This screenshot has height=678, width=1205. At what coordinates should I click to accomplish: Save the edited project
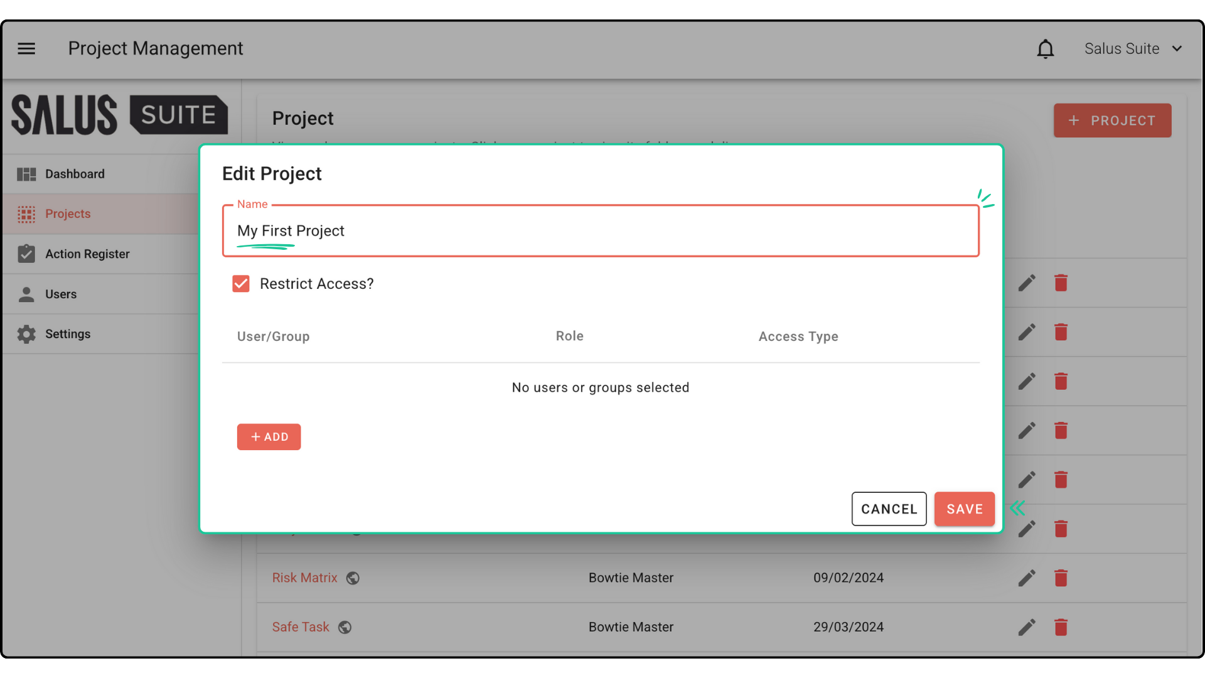964,509
